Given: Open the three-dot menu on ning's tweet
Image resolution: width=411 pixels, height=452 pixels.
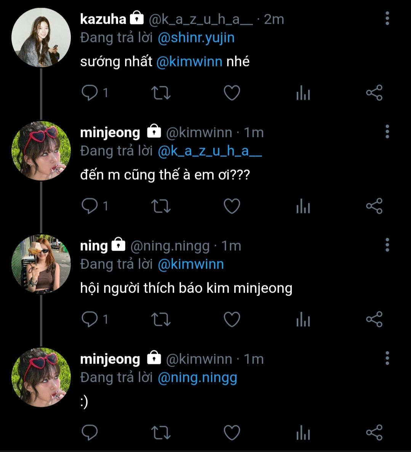Looking at the screenshot, I should [387, 245].
